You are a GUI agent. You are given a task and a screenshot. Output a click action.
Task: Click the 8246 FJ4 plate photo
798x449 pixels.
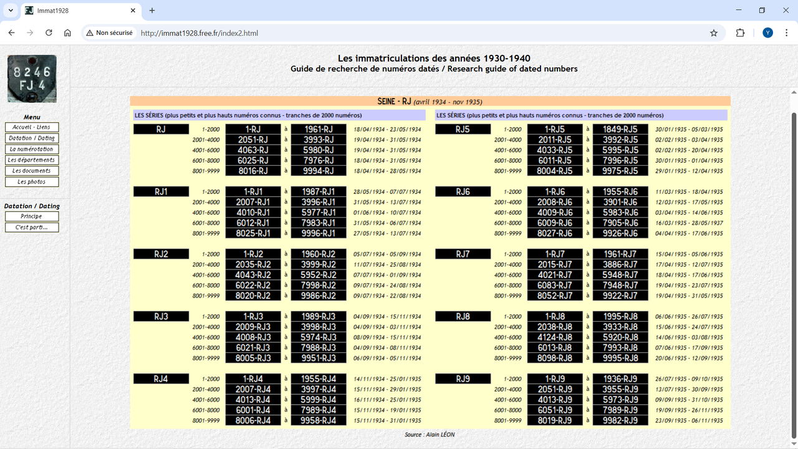point(32,79)
